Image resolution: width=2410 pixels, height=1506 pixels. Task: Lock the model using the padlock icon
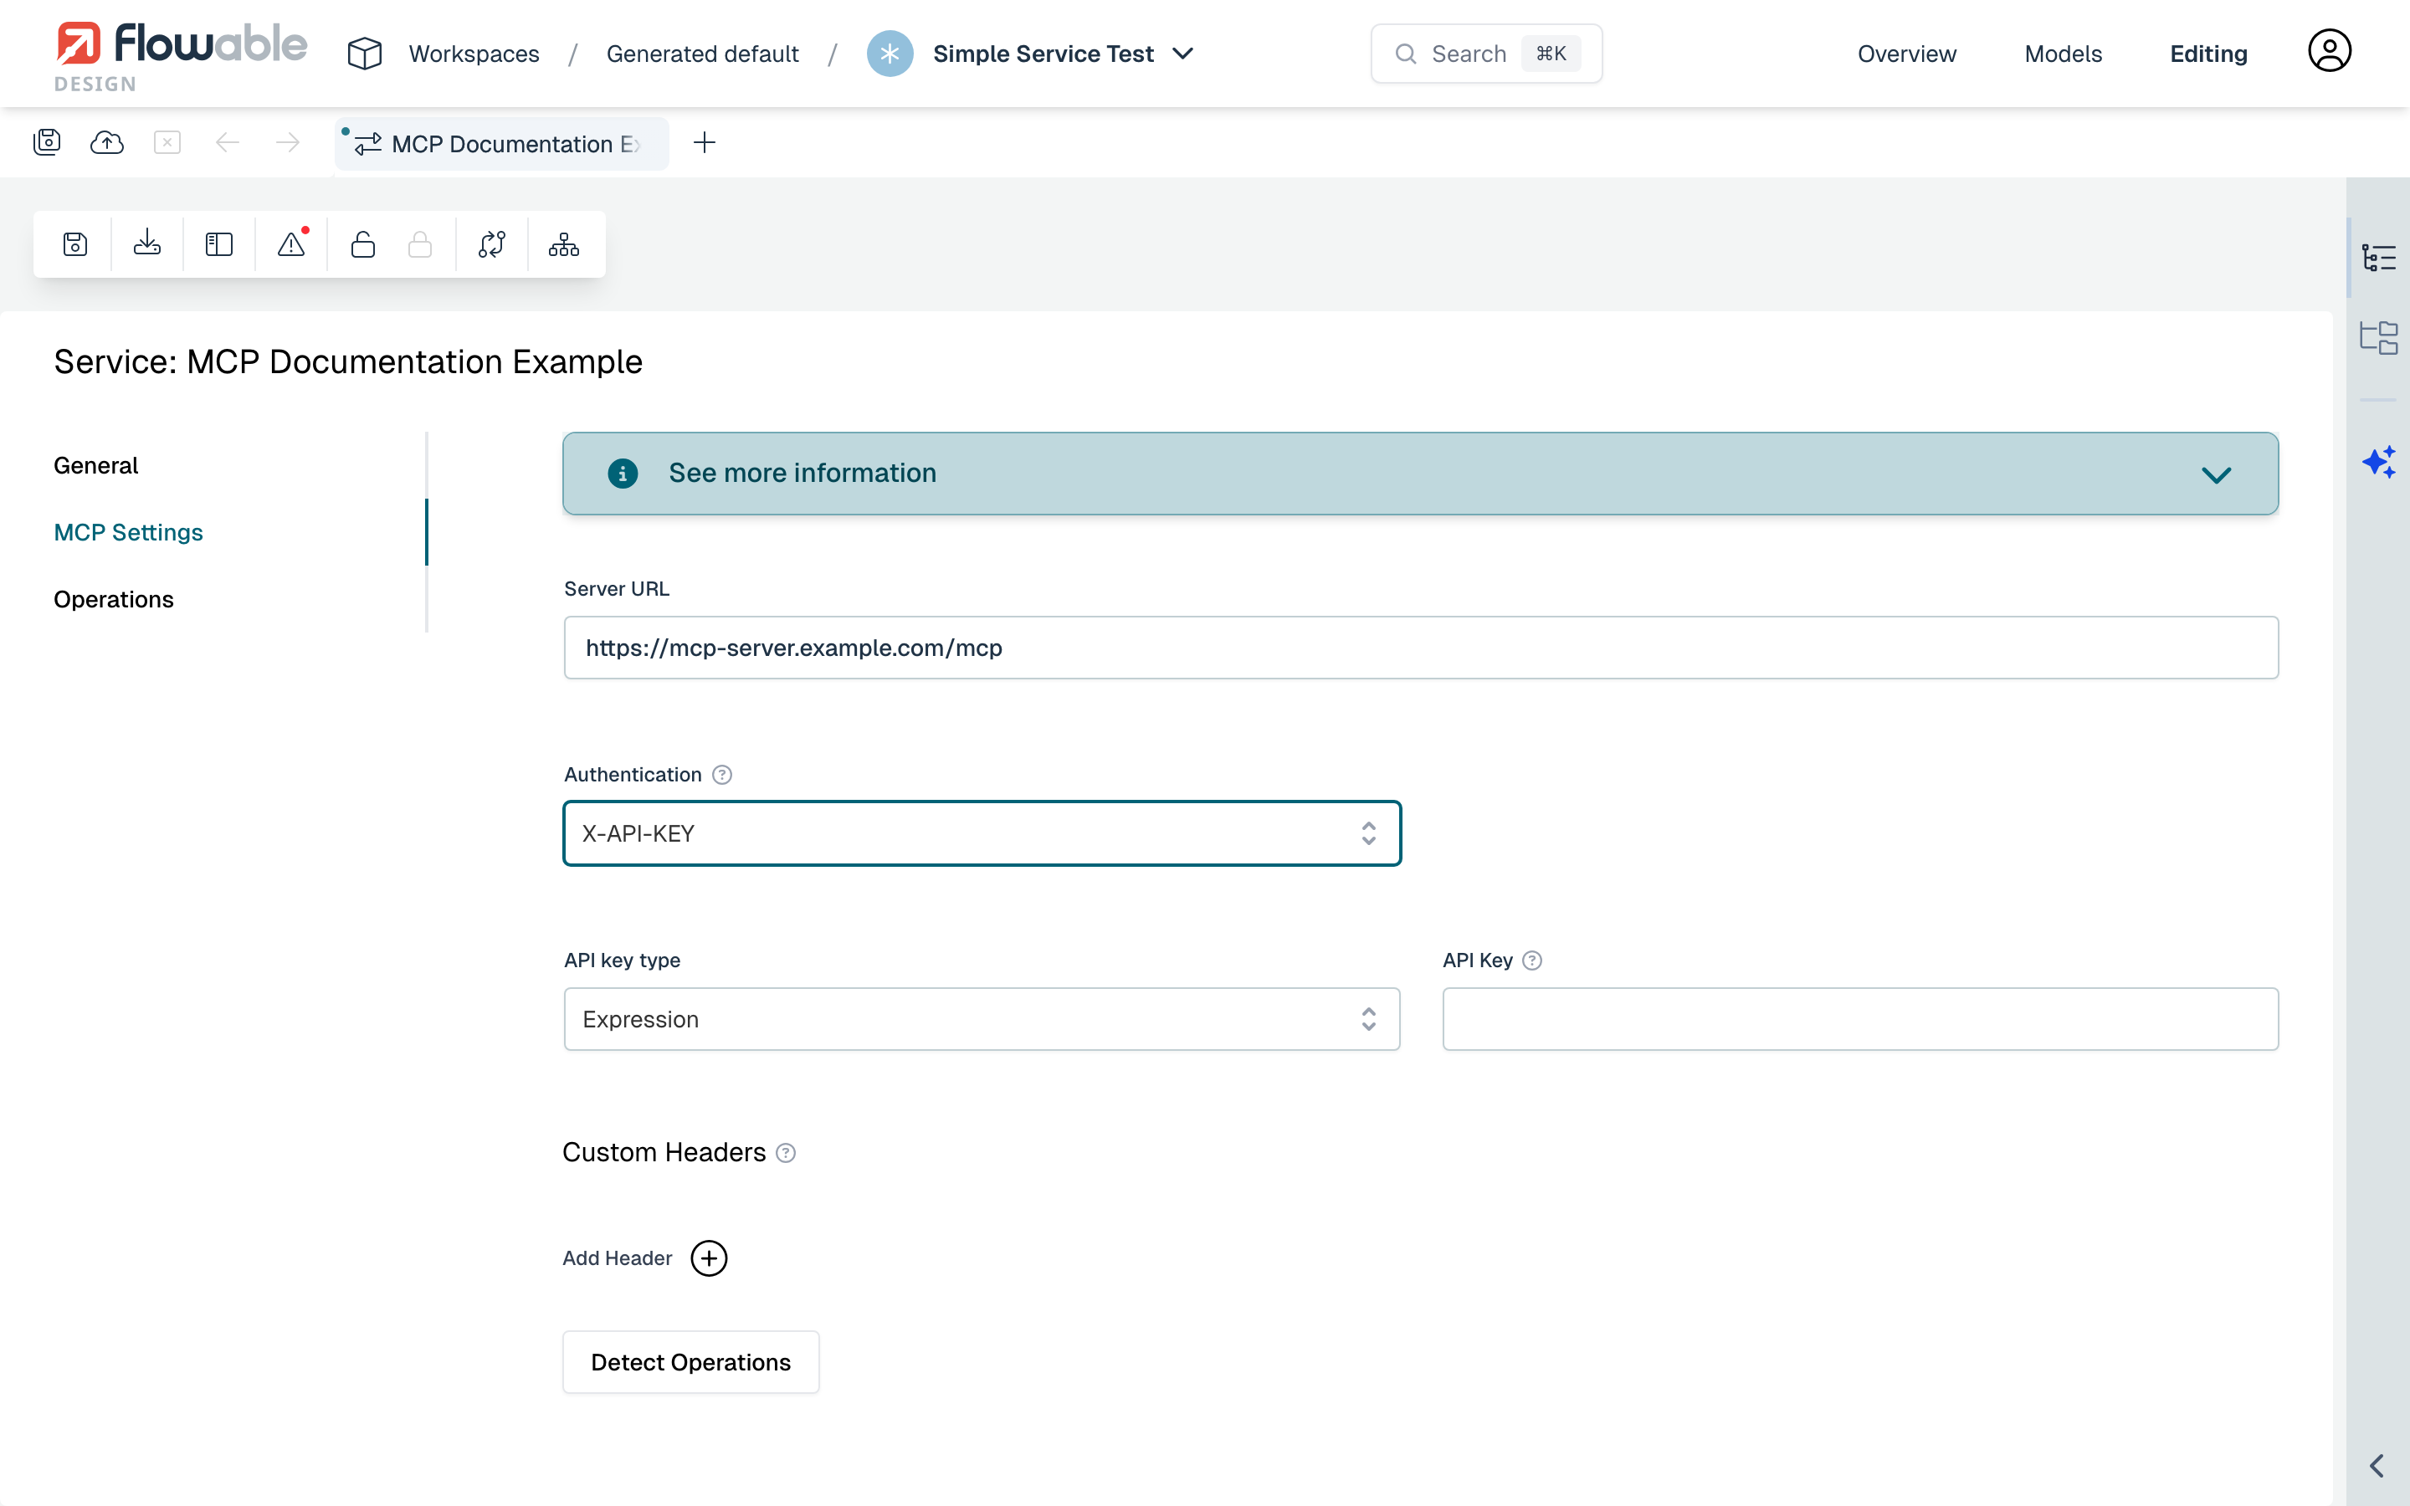(419, 244)
